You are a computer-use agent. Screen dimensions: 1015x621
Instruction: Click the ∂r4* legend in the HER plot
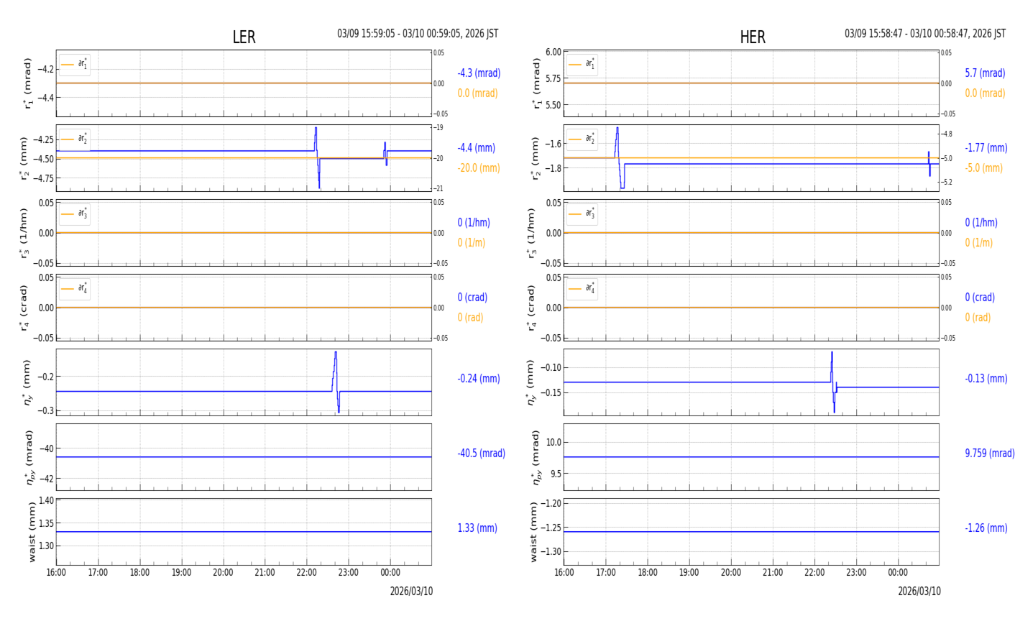coord(582,288)
